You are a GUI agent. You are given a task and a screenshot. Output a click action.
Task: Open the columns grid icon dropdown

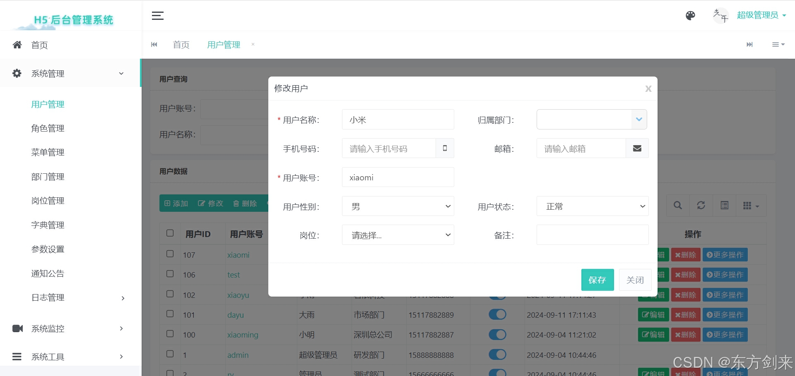751,206
